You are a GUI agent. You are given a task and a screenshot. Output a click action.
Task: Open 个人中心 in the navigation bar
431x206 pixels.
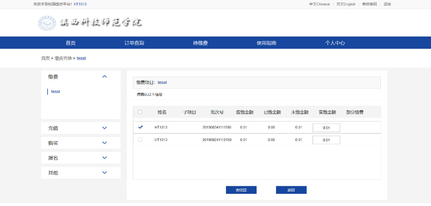(335, 43)
